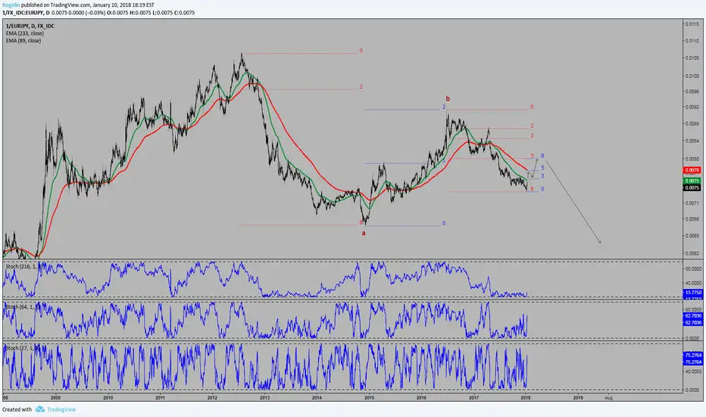The height and width of the screenshot is (417, 706).
Task: Click the red 0.0078 price label
Action: pyautogui.click(x=692, y=171)
